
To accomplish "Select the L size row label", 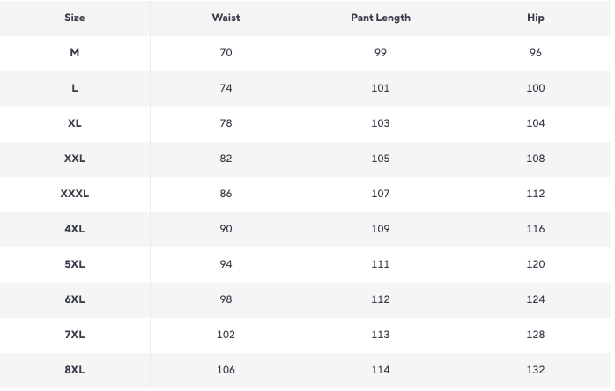I will [75, 88].
